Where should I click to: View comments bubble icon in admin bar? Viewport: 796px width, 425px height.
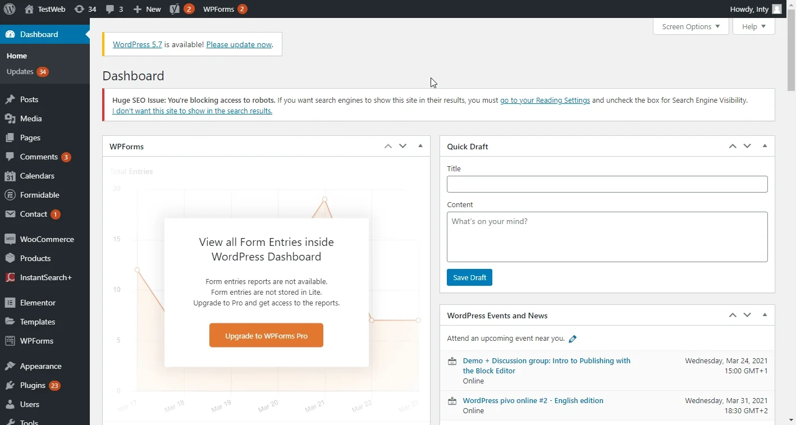(x=110, y=9)
